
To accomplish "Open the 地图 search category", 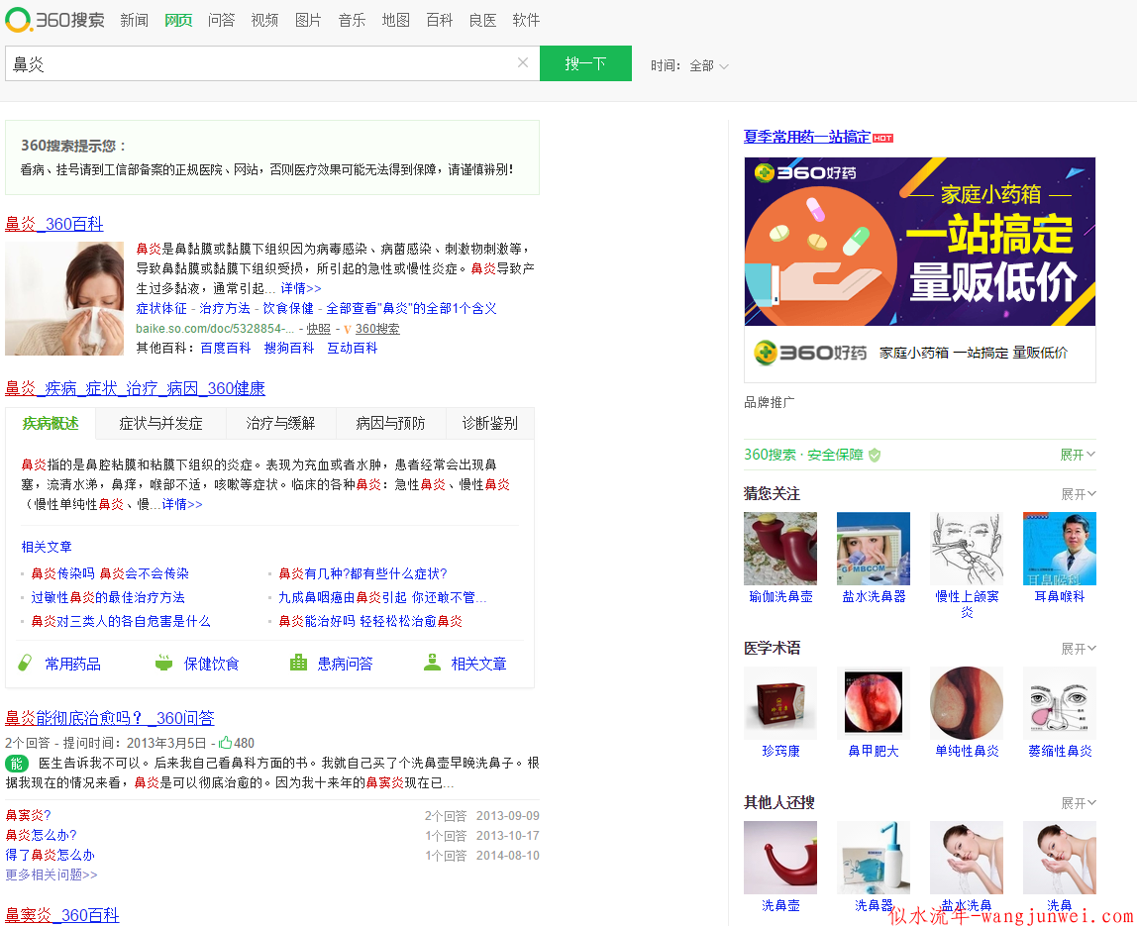I will click(396, 21).
